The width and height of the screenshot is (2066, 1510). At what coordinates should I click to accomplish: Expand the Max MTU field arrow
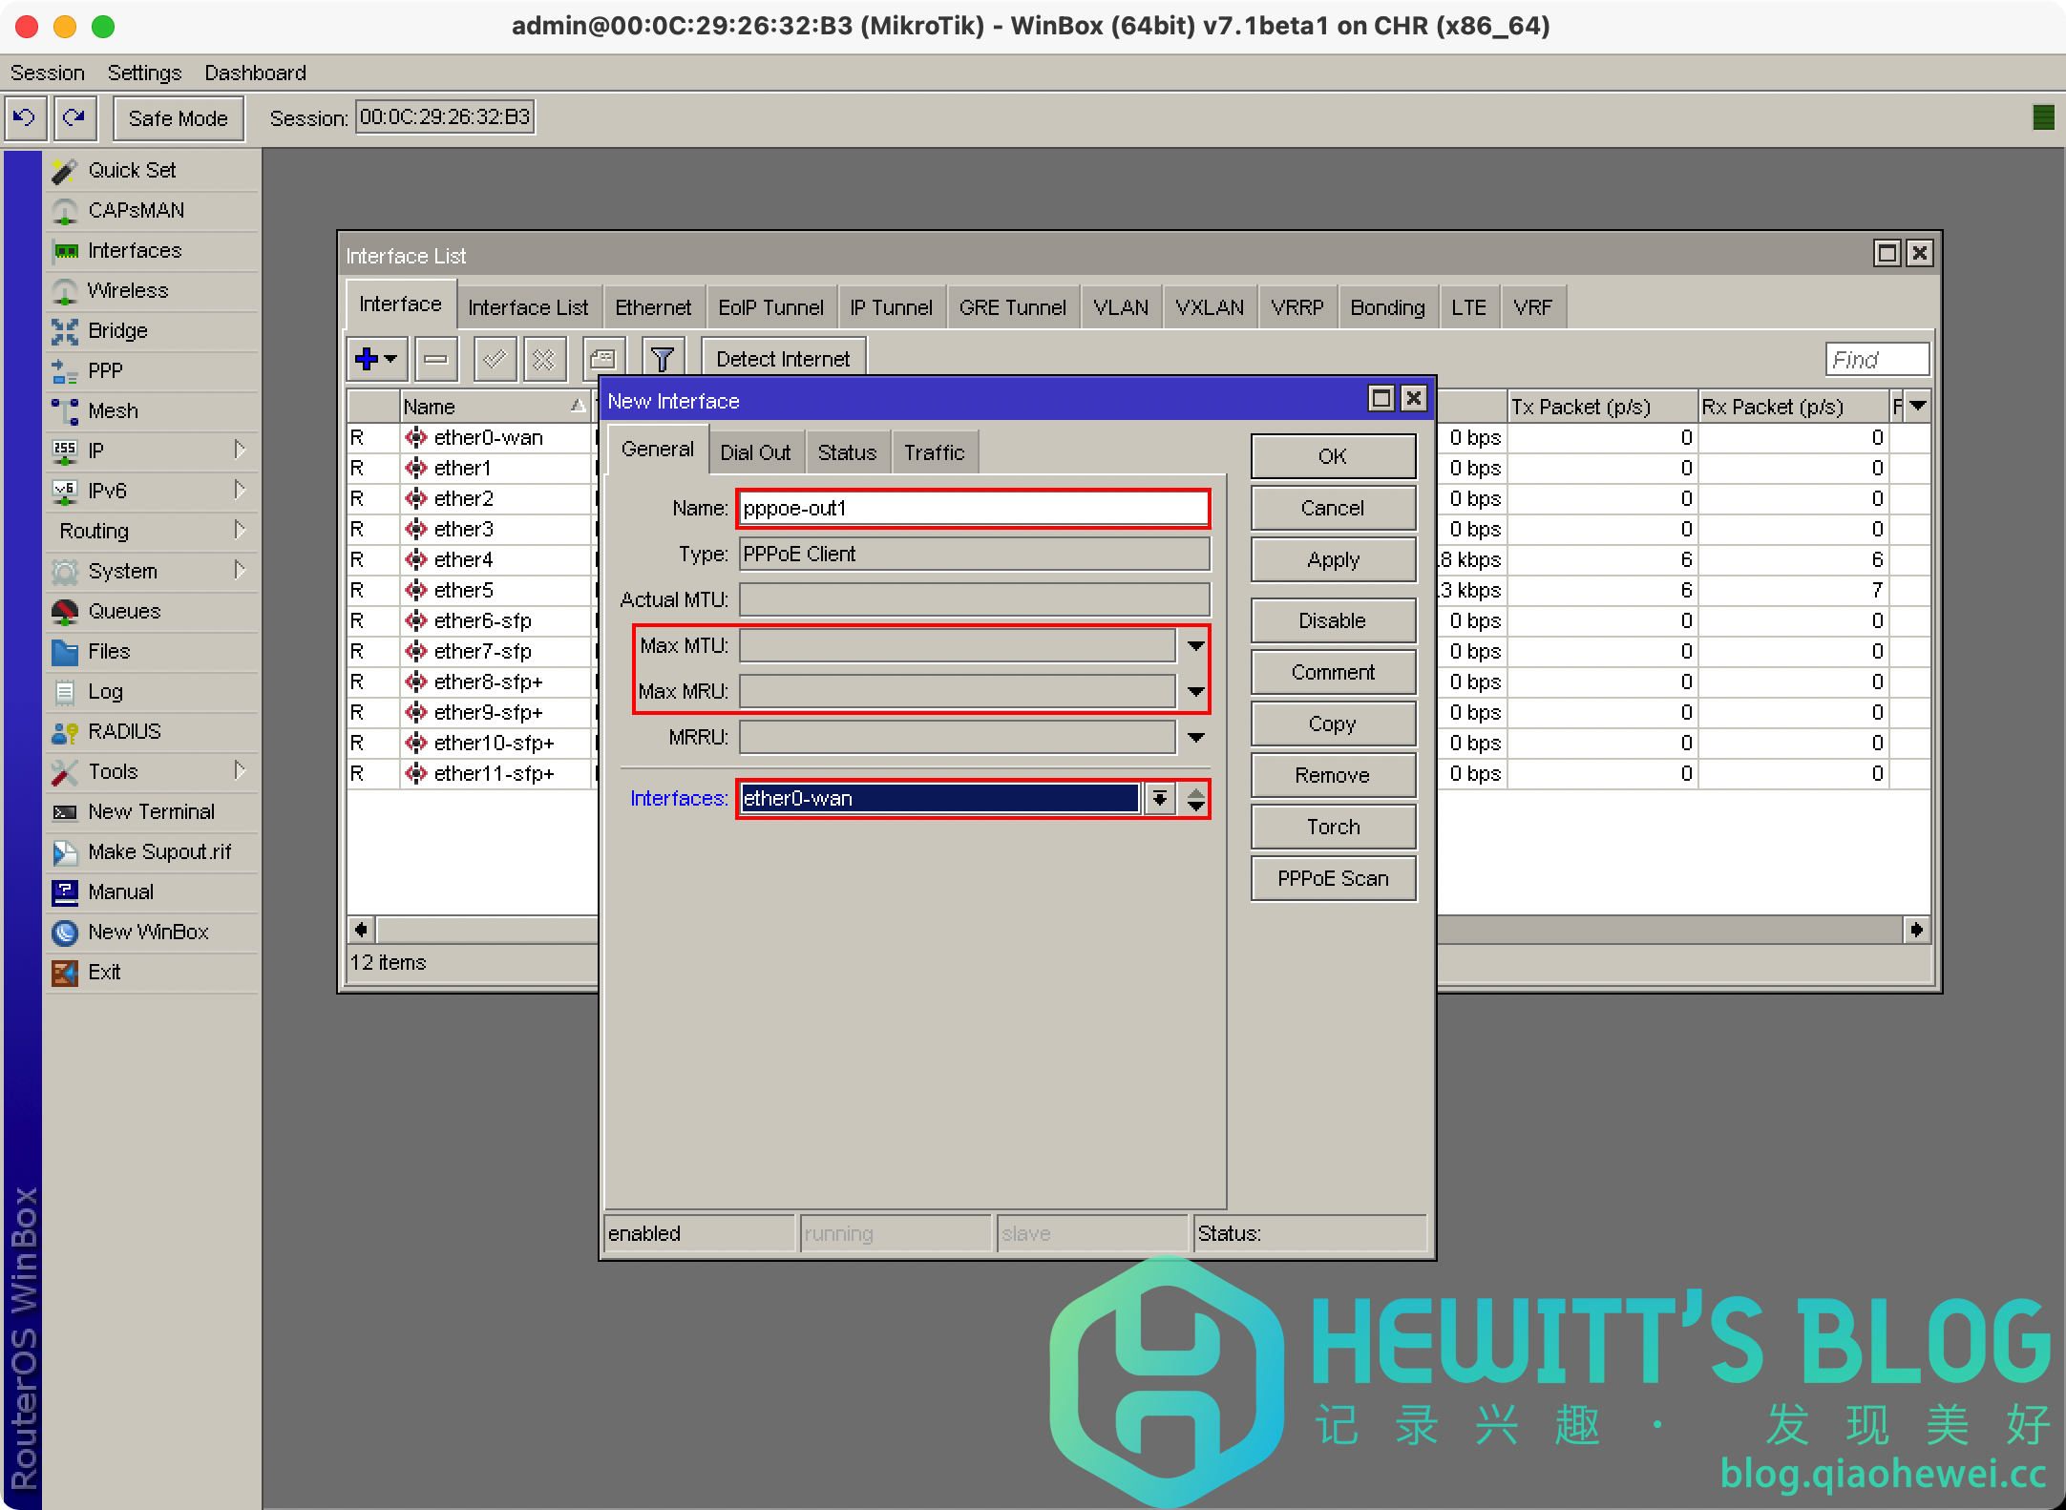1195,646
